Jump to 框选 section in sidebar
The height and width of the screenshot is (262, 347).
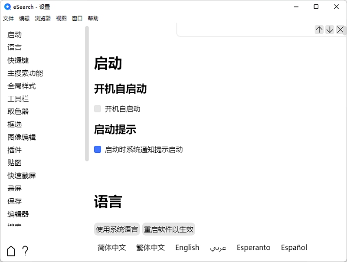15,124
